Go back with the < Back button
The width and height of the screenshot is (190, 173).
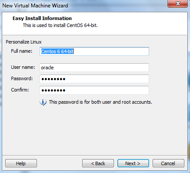(98, 163)
